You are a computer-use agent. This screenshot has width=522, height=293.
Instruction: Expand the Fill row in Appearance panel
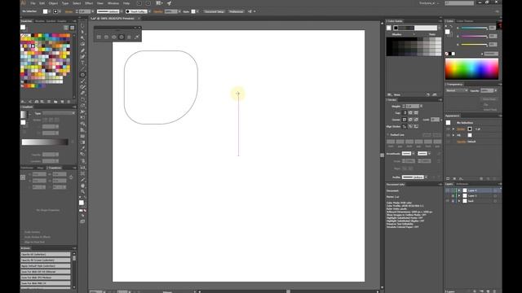pos(453,135)
